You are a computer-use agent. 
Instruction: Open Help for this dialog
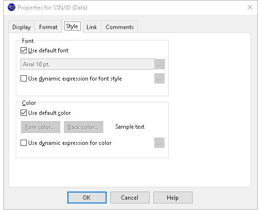(x=173, y=197)
